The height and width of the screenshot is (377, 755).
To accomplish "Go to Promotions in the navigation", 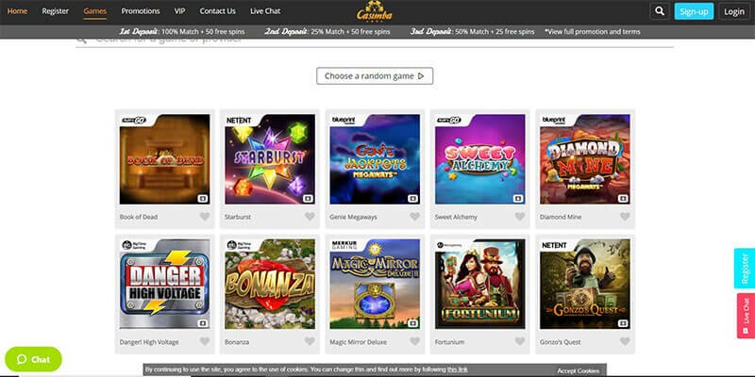I will click(140, 11).
